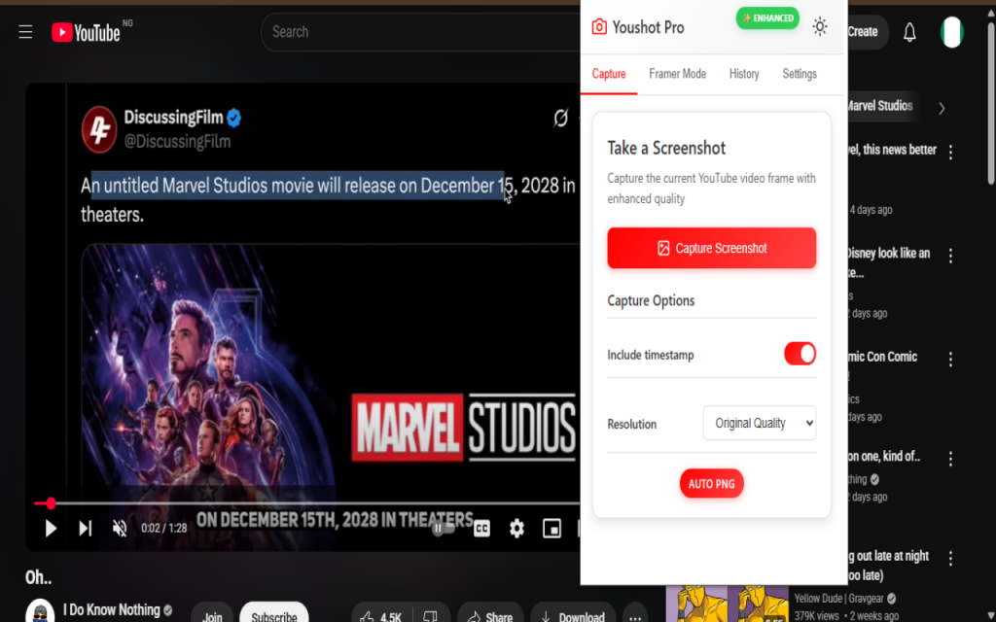
Task: Switch to Framer Mode tab
Action: click(x=677, y=74)
